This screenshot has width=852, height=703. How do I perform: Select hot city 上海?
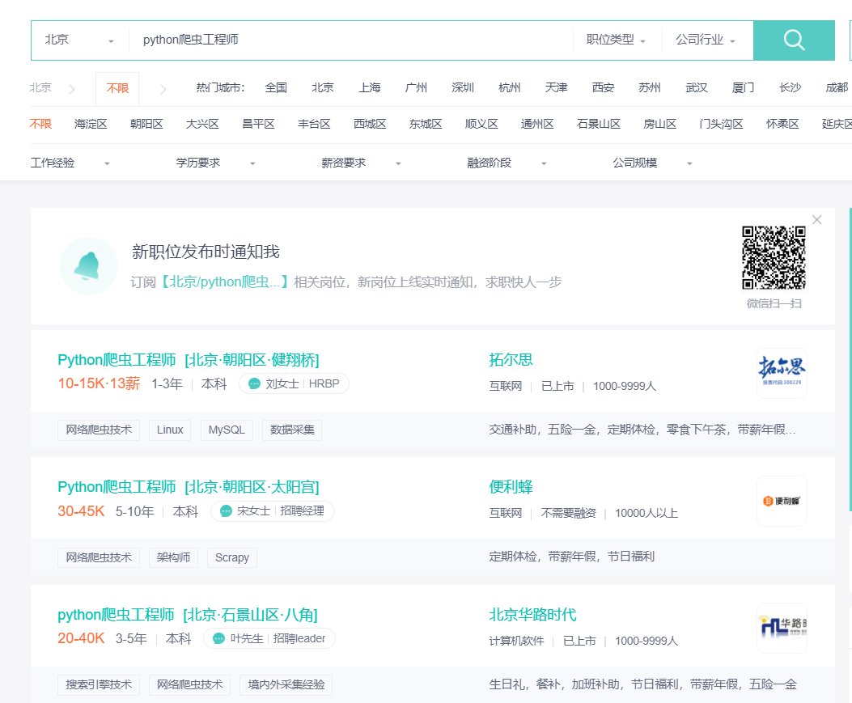pyautogui.click(x=370, y=88)
